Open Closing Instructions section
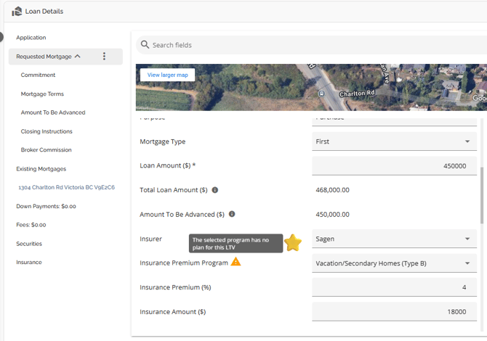Viewport: 487px width, 341px height. (47, 131)
